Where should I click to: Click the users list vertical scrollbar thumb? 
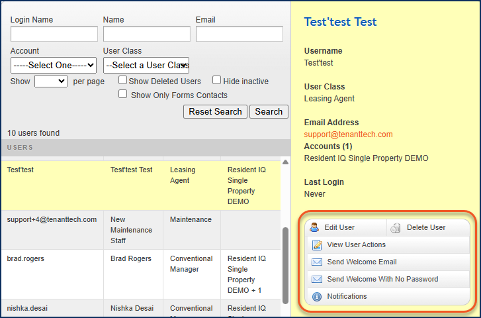pyautogui.click(x=285, y=266)
